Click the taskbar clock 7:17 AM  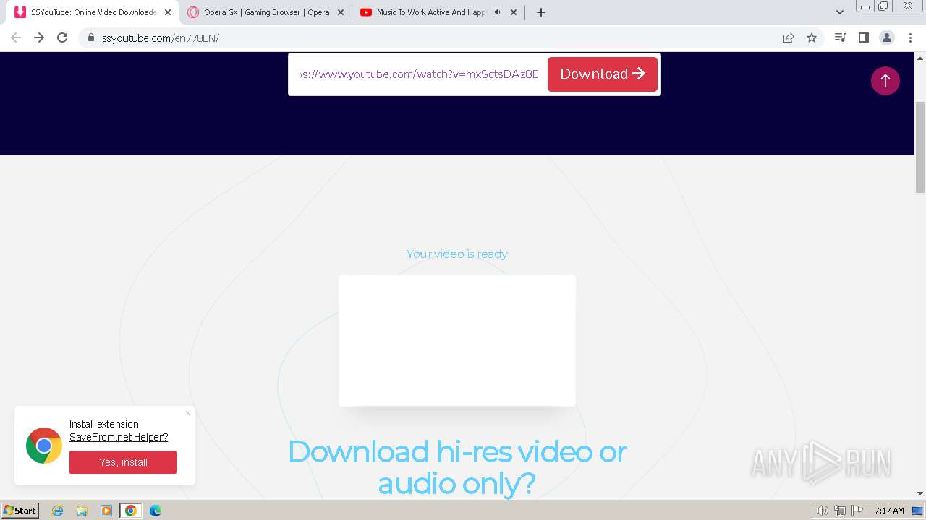889,511
